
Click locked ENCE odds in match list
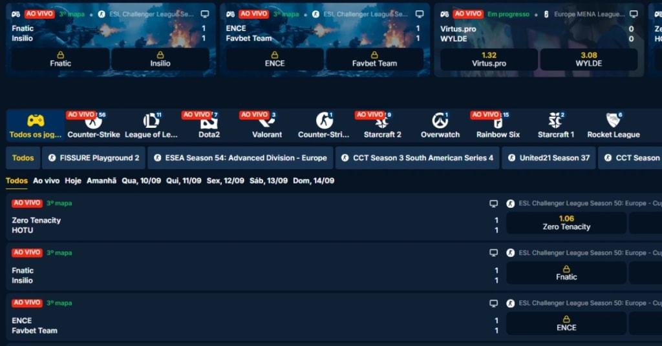[566, 323]
